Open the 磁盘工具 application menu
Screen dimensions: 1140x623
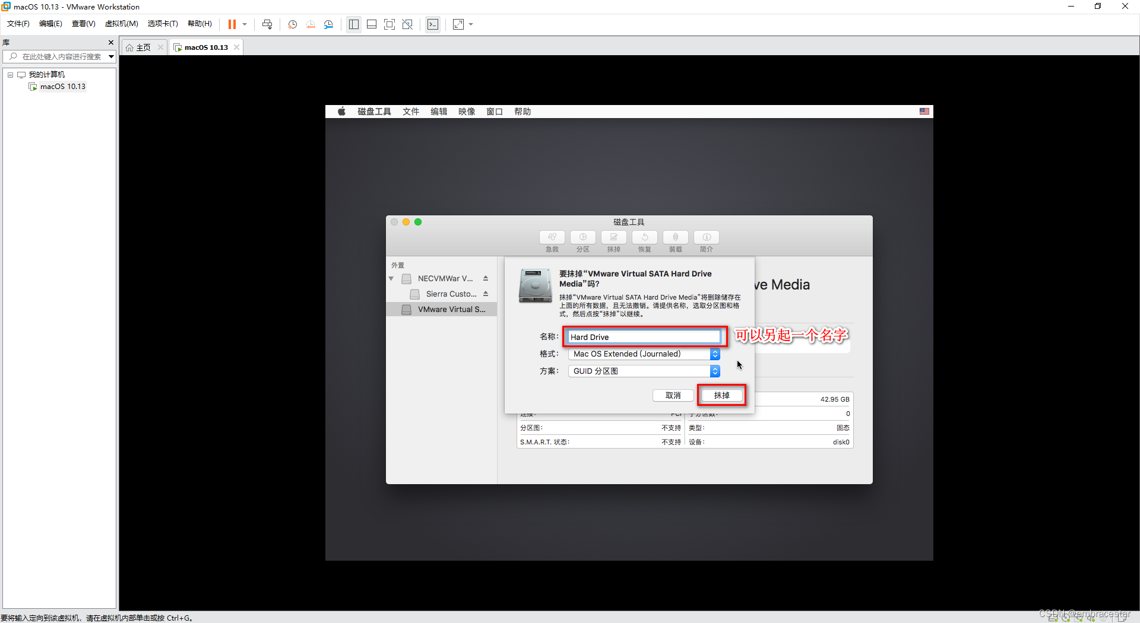(374, 112)
